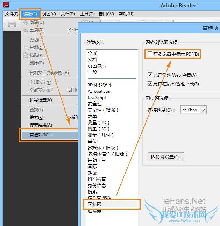220x226 pixels.
Task: Select 辅助工具 category
Action: (x=97, y=160)
